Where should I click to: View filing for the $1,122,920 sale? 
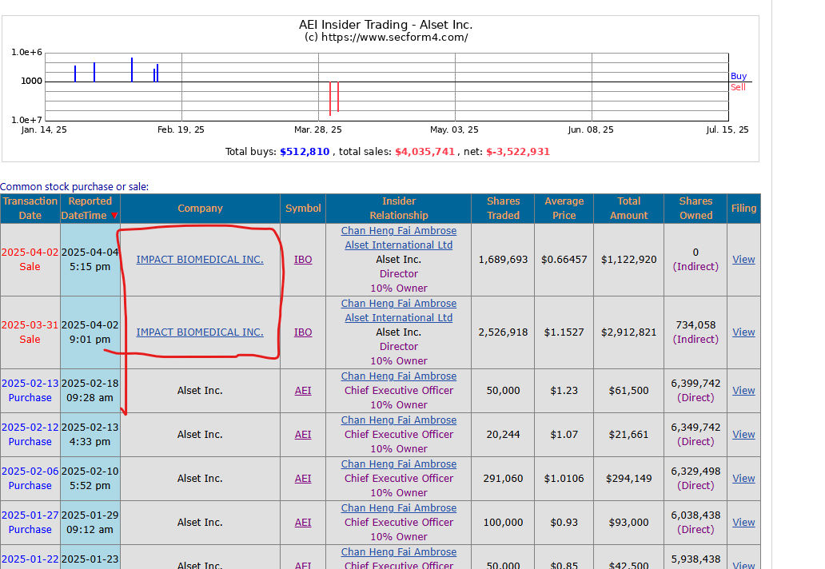[743, 259]
